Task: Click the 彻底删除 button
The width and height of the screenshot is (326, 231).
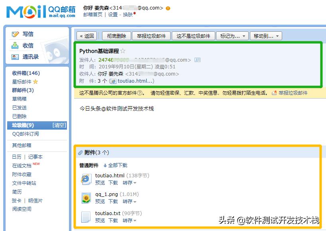Action: 116,35
